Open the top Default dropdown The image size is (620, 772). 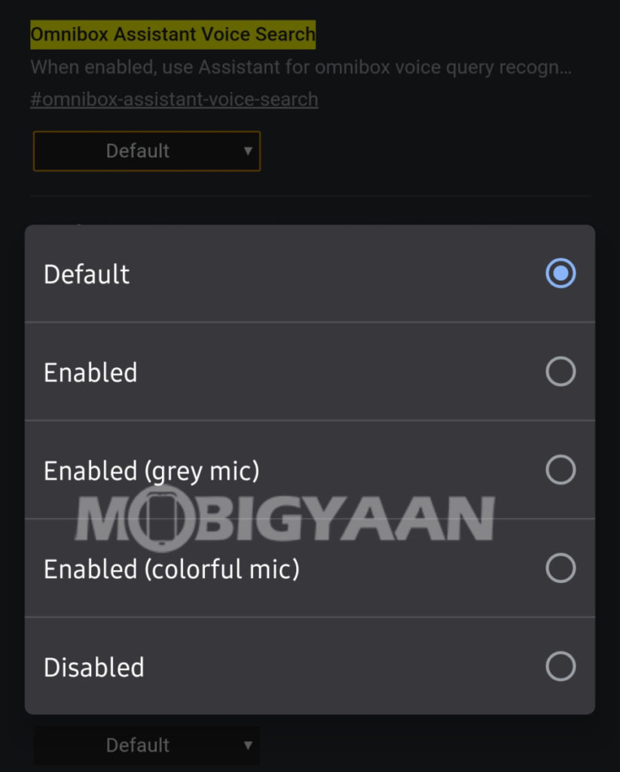pyautogui.click(x=146, y=151)
